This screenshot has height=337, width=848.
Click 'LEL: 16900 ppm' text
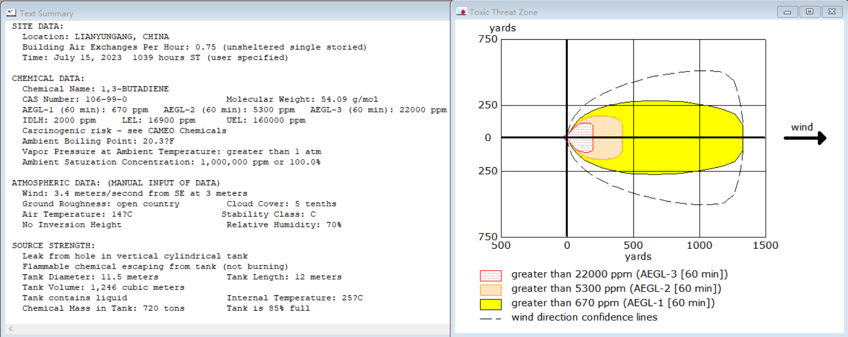tap(158, 120)
